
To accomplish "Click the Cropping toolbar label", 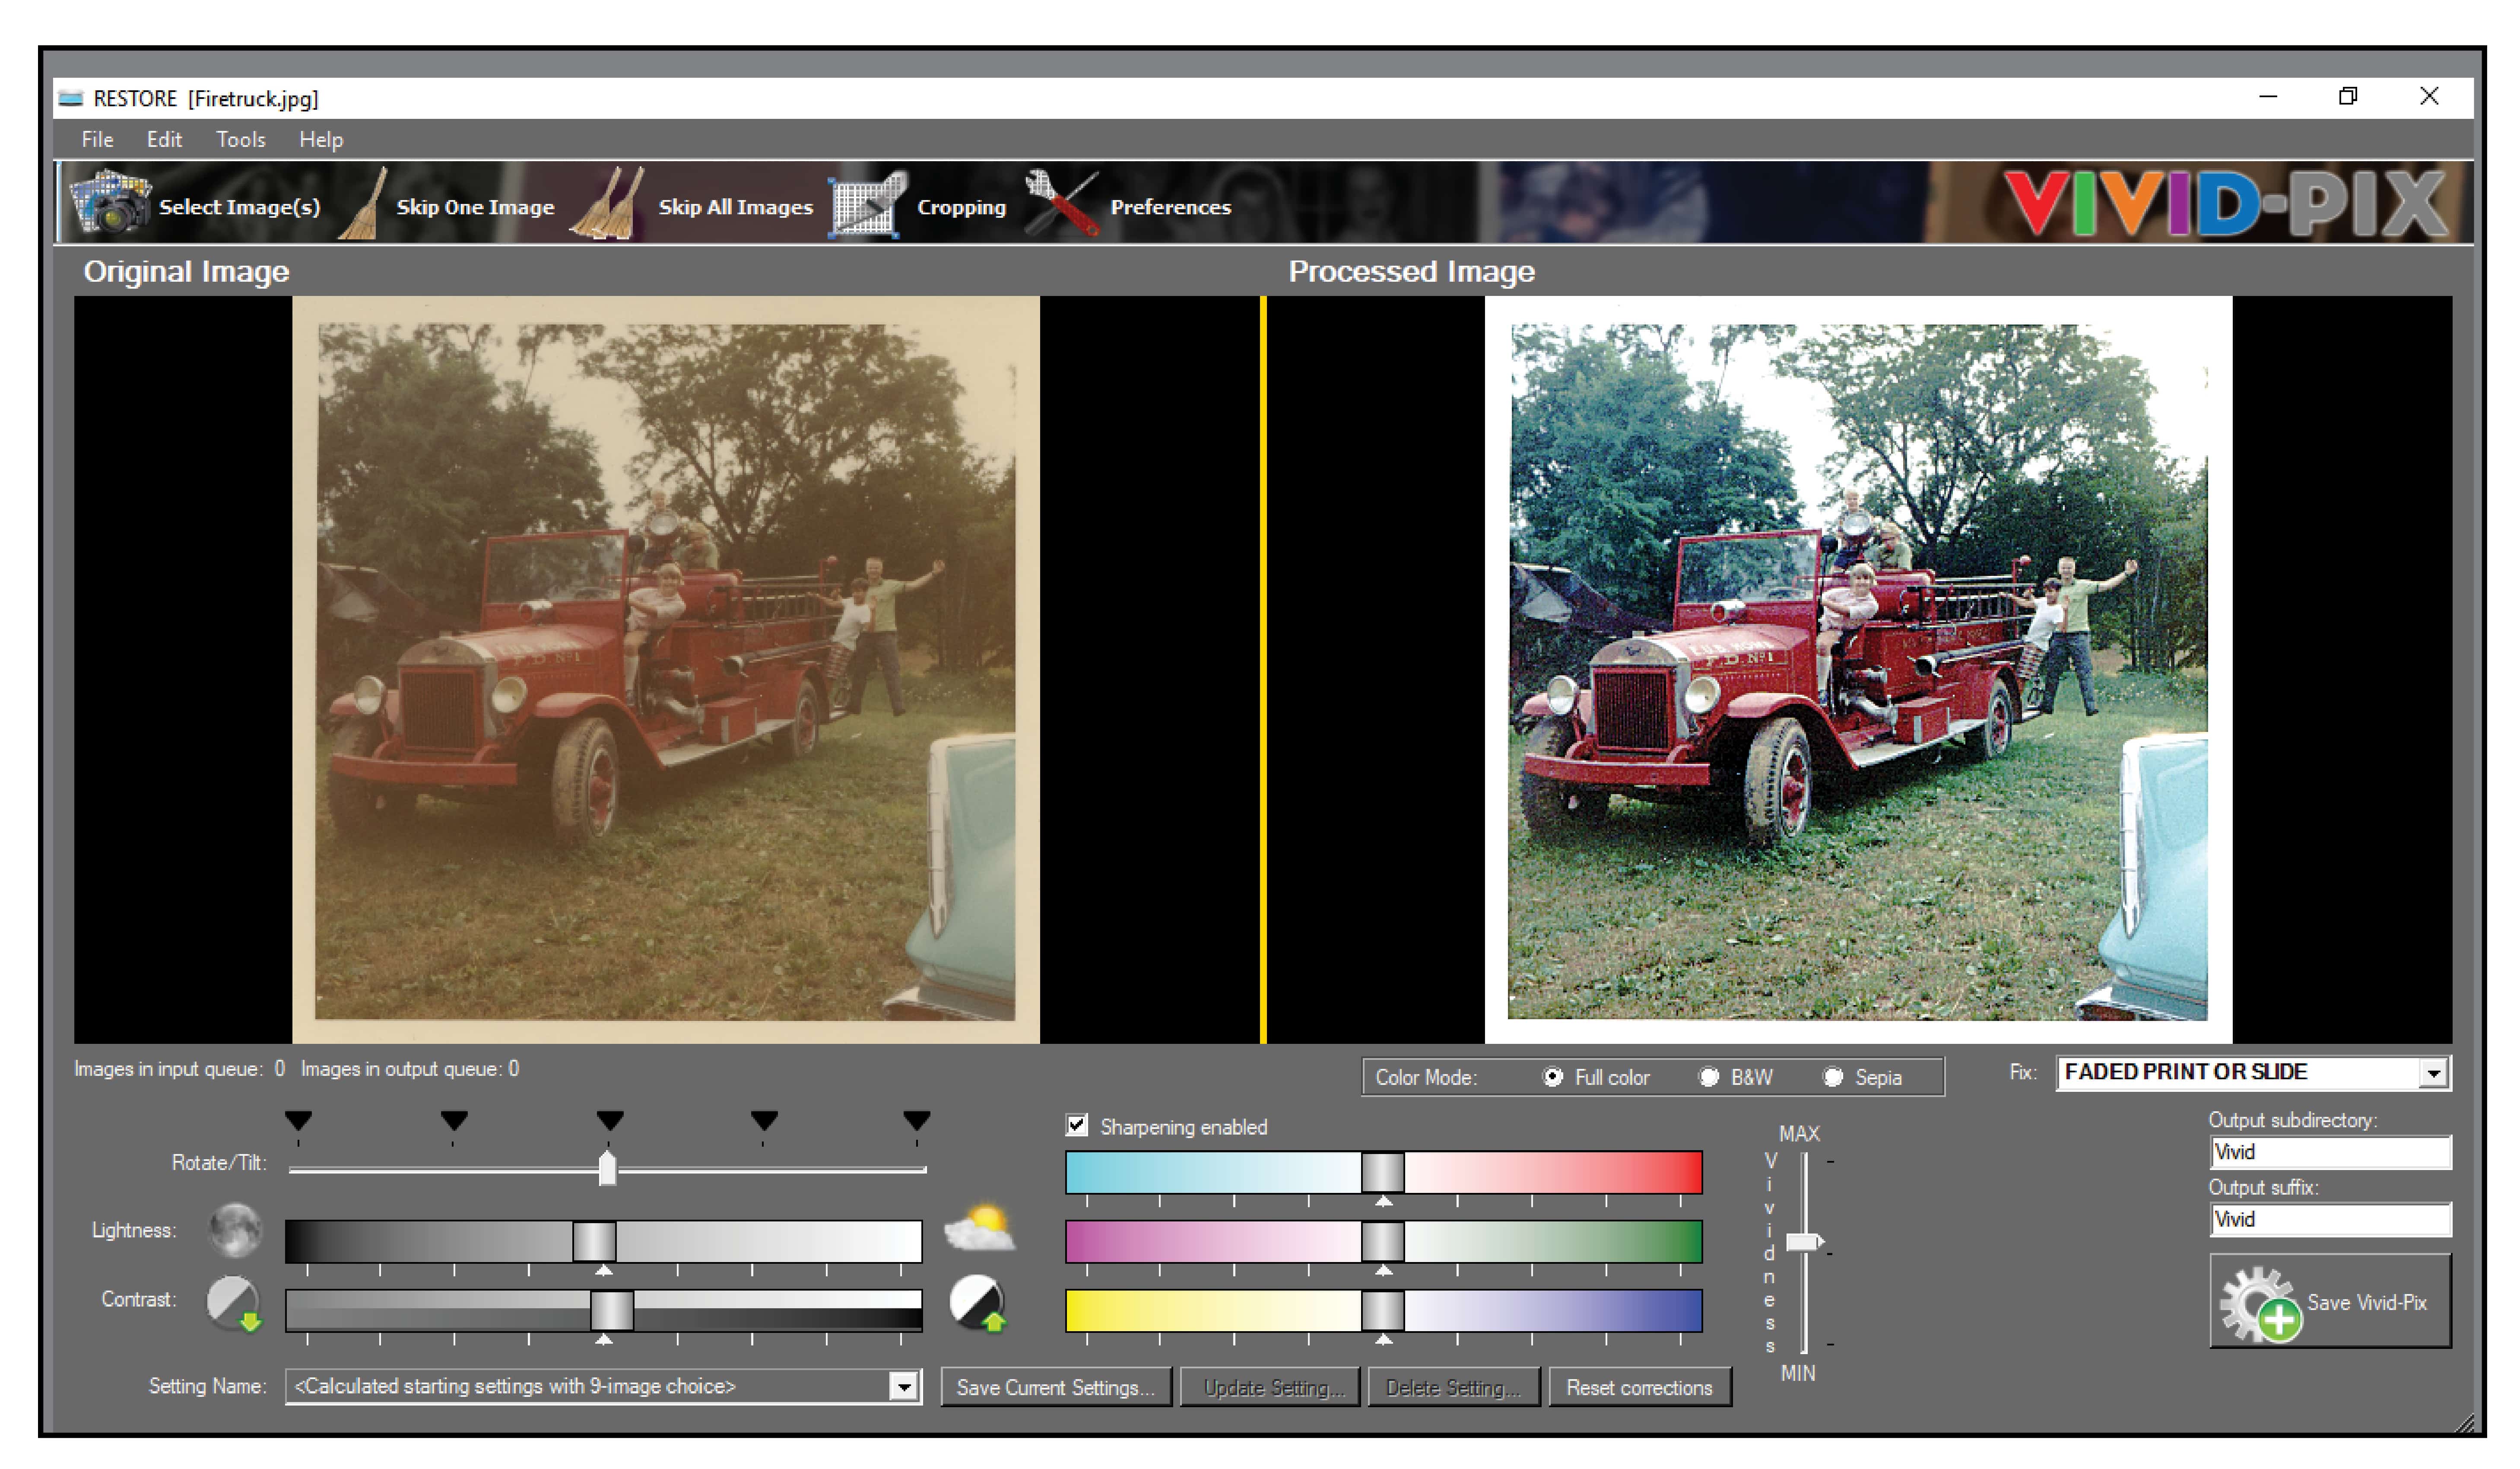I will click(x=962, y=207).
